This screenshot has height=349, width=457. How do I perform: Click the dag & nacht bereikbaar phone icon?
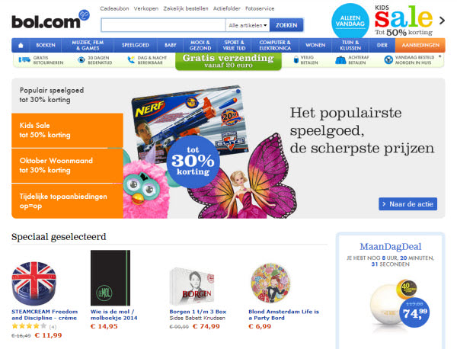[x=132, y=59]
